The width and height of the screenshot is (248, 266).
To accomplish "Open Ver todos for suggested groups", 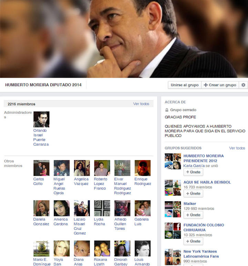I will pos(237,148).
